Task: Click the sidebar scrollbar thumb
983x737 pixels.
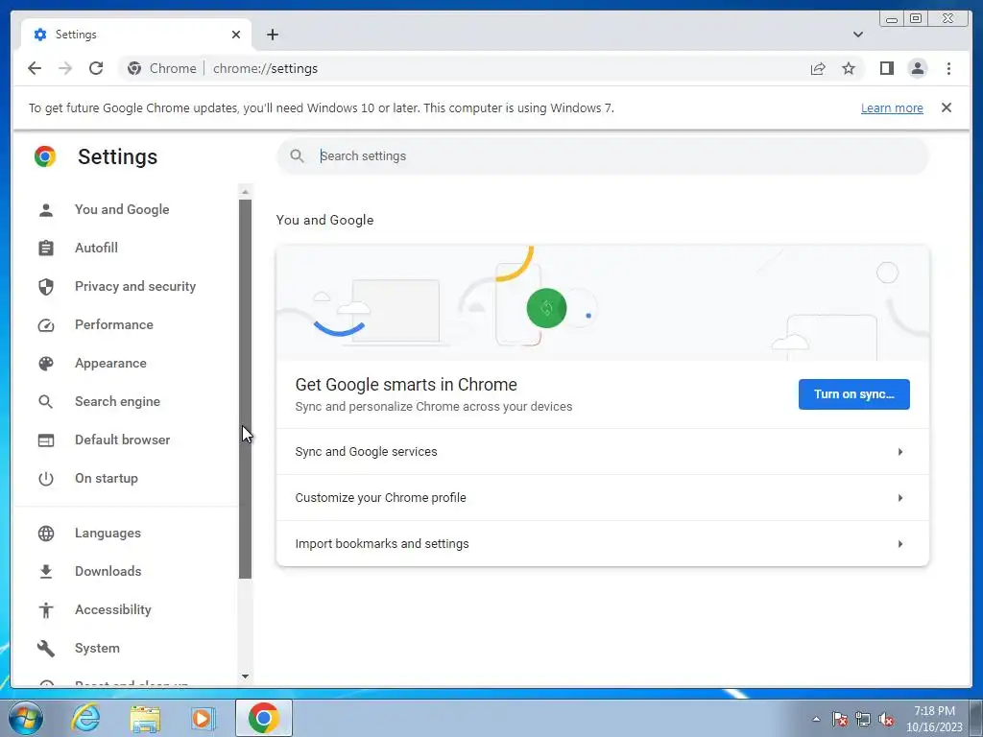Action: click(245, 389)
